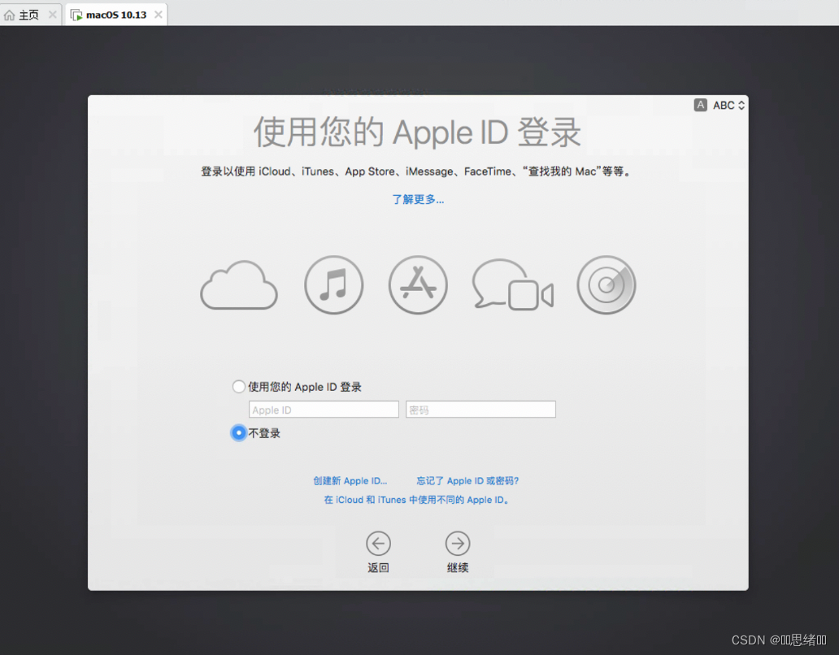The image size is (839, 655).
Task: Switch to the macOS 10.13 tab
Action: click(116, 15)
